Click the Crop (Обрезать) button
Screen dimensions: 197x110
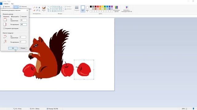click(23, 6)
